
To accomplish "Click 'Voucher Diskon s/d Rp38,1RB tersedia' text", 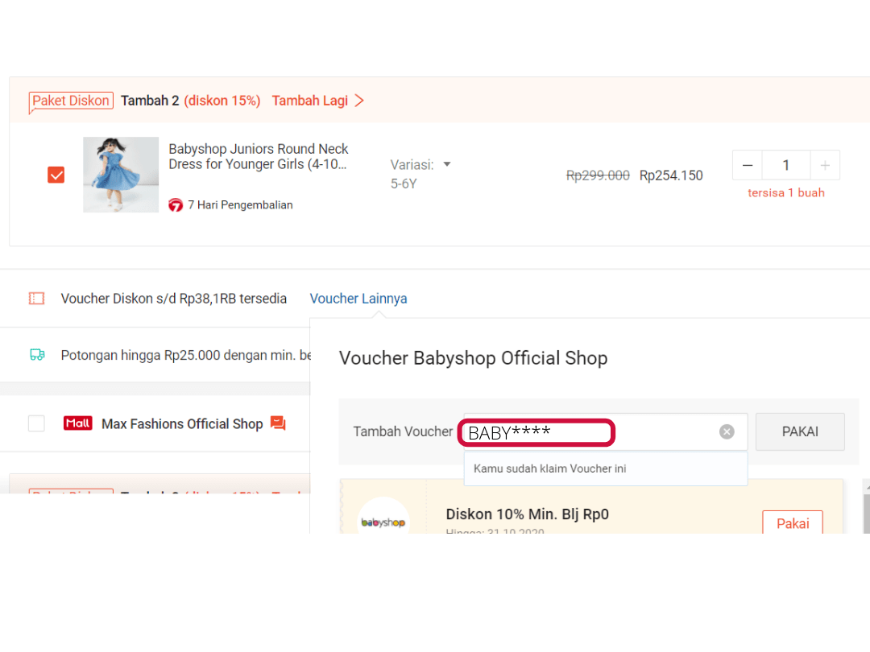I will pyautogui.click(x=174, y=299).
